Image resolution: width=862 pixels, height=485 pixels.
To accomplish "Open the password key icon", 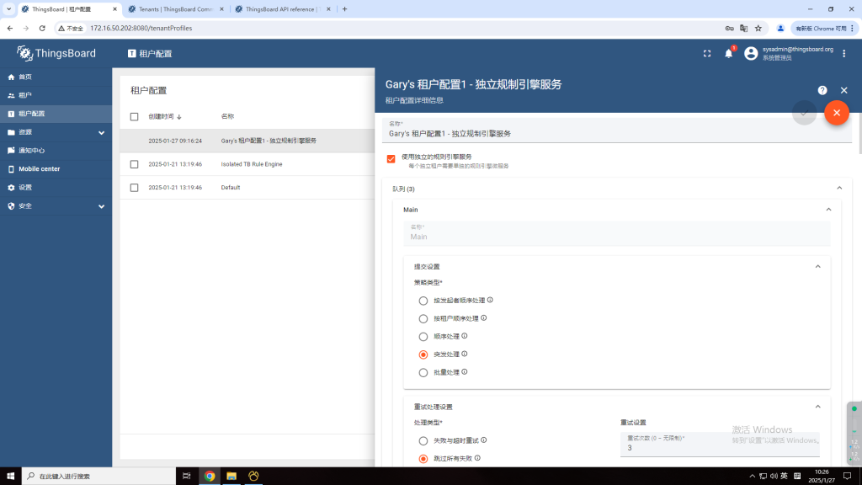I will tap(730, 28).
